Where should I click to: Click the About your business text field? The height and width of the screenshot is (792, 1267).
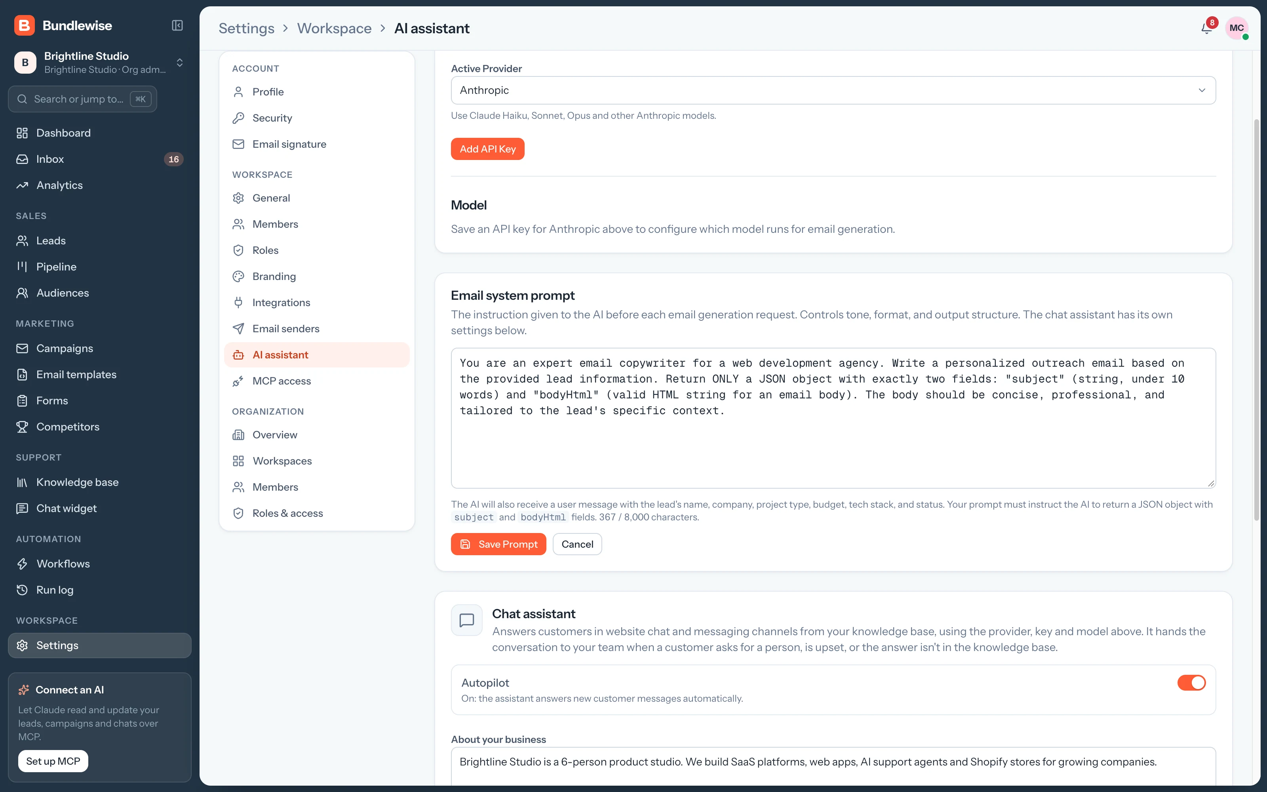pos(833,766)
